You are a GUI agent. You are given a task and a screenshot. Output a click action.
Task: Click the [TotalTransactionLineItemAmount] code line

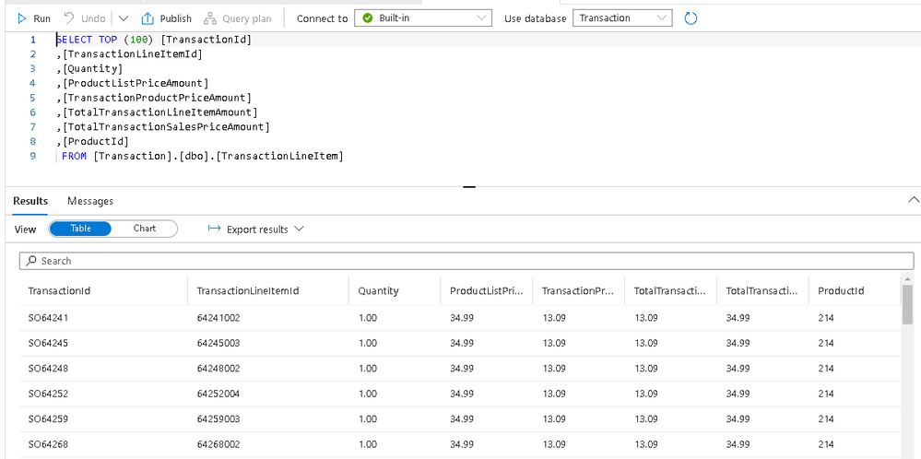(x=157, y=112)
